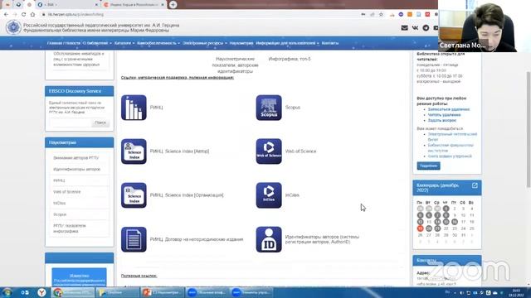
Task: Open the InCites icon tile
Action: [269, 195]
